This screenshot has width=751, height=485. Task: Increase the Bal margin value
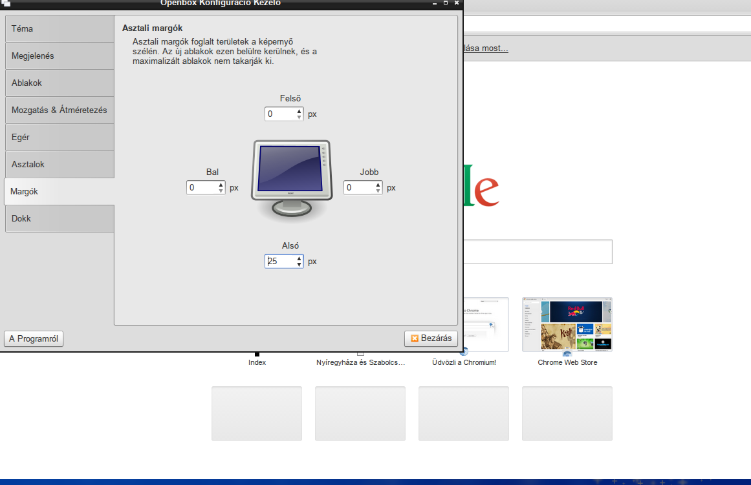221,185
